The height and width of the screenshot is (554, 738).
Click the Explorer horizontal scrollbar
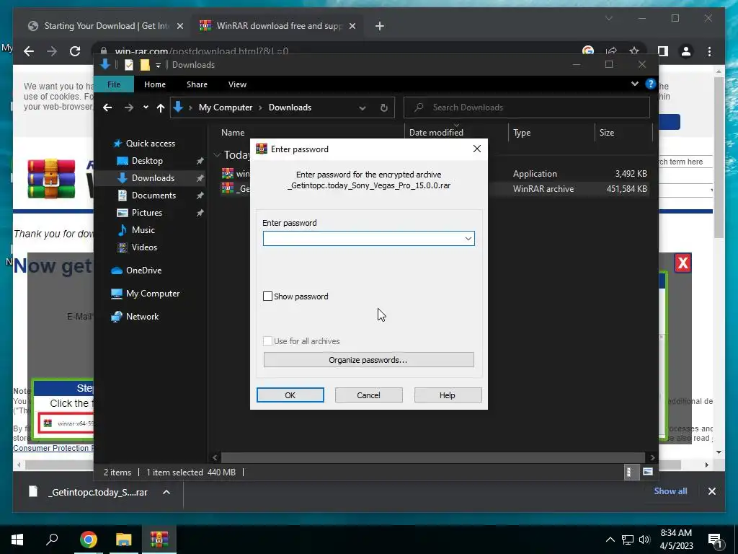tap(432, 457)
